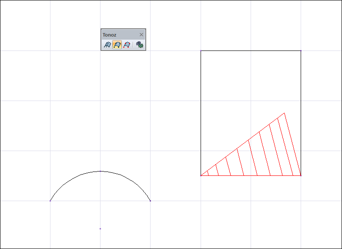The image size is (342, 249).
Task: Click the rectangle's bottom-right corner node
Action: [x=301, y=175]
